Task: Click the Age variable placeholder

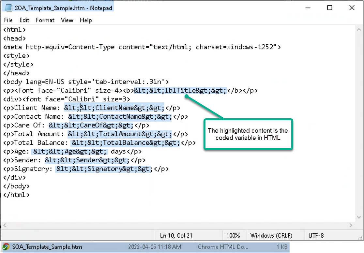Action: coord(70,152)
